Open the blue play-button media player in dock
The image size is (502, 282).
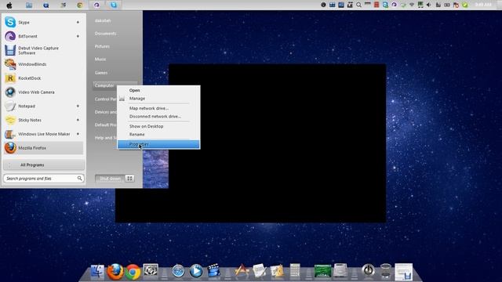tap(196, 272)
